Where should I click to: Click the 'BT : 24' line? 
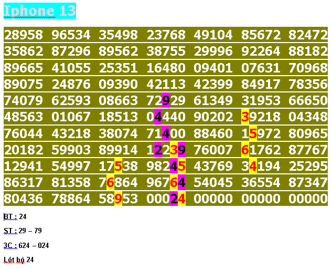[15, 217]
